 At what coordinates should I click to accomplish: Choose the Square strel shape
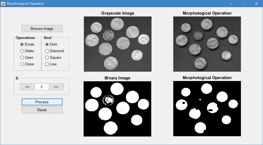[47, 57]
